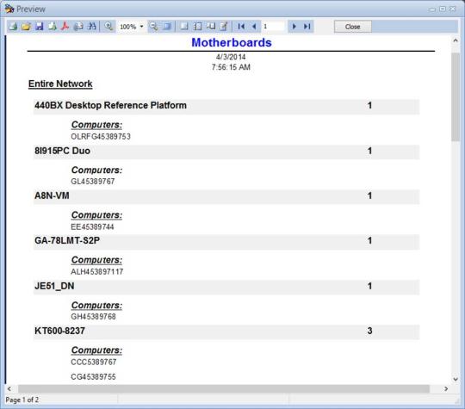The height and width of the screenshot is (409, 465).
Task: Click the Print report icon
Action: pyautogui.click(x=13, y=27)
